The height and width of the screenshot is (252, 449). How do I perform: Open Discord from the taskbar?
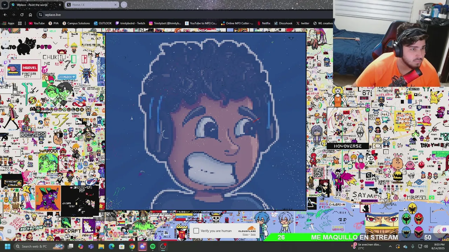[x=142, y=246]
